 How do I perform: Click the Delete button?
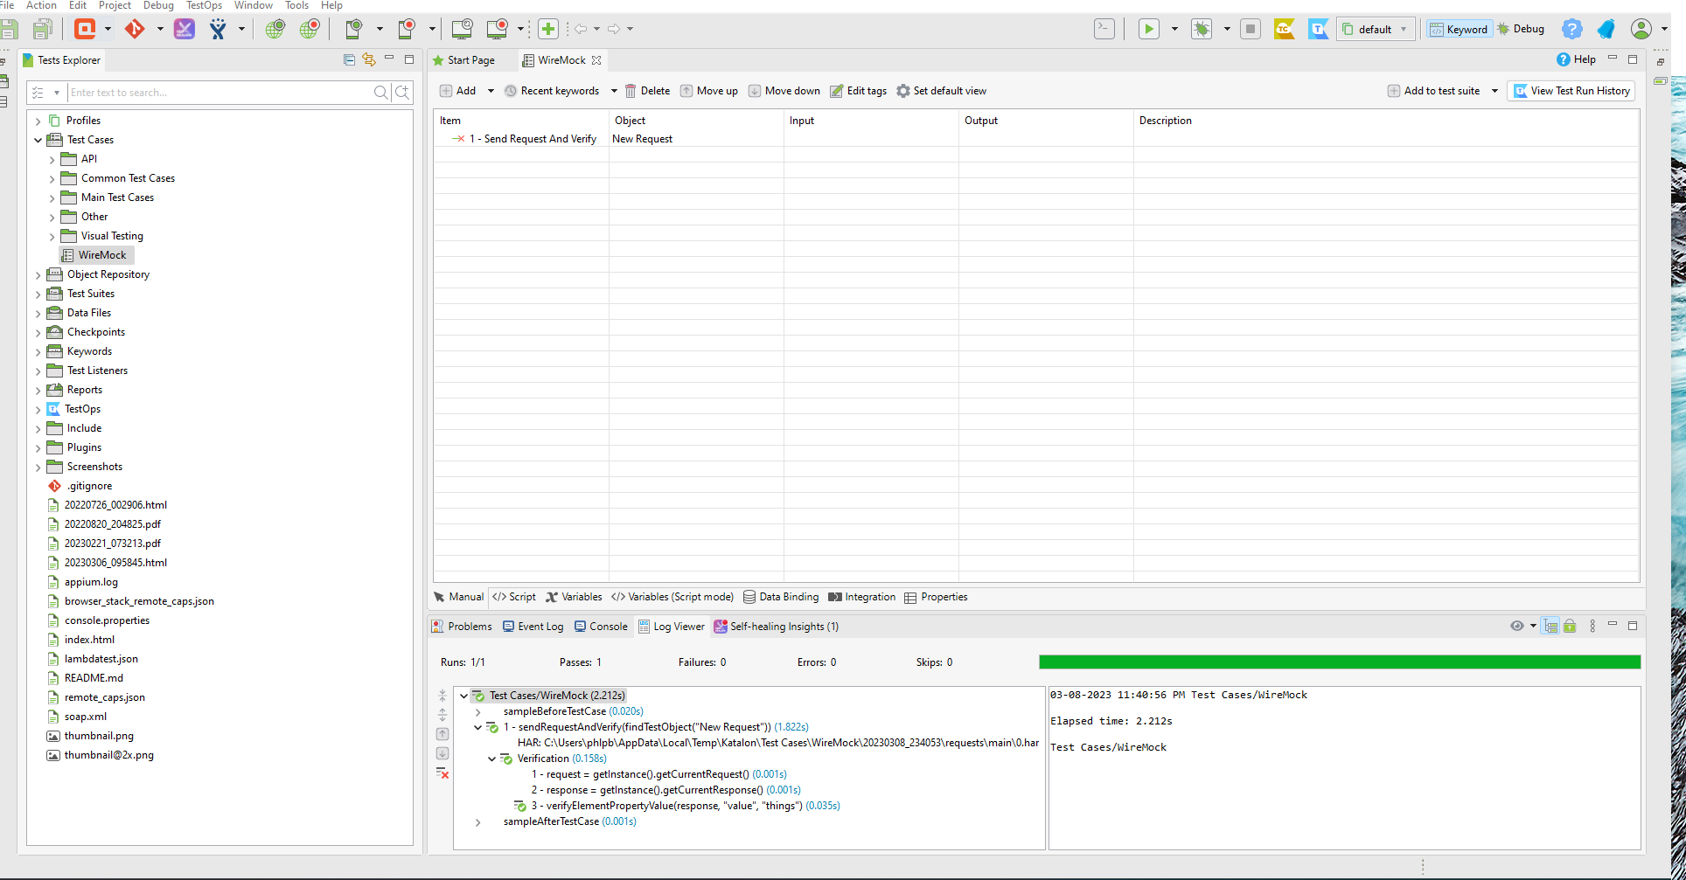coord(647,91)
